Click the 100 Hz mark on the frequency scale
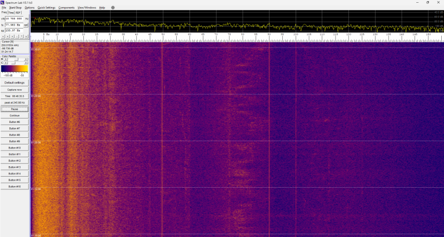444x237 pixels. click(296, 34)
